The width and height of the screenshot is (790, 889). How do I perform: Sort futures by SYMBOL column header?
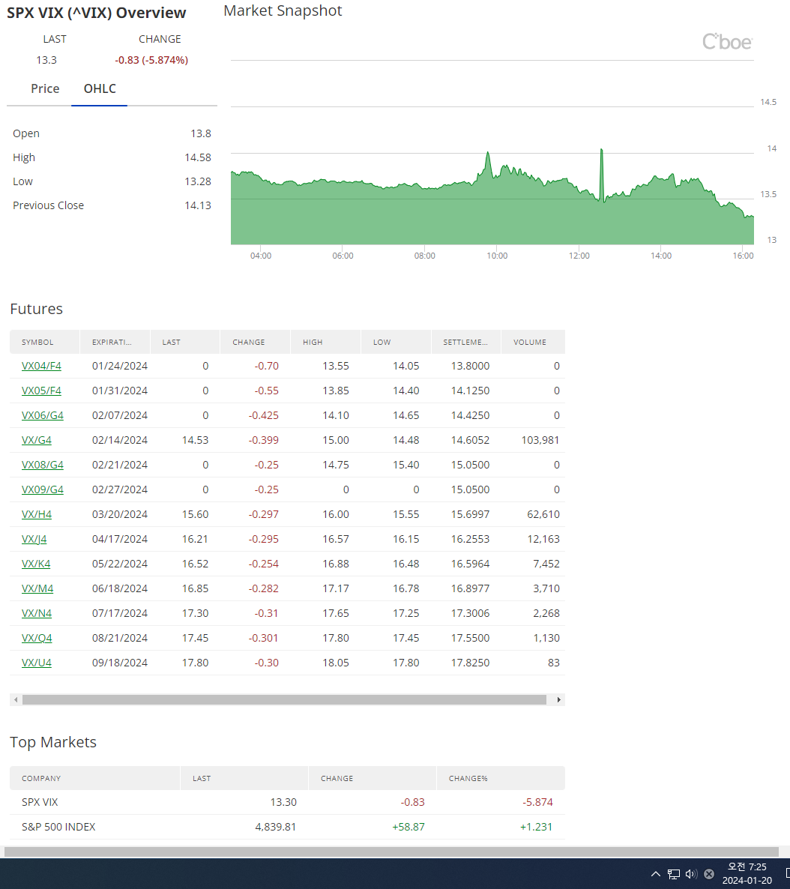(45, 343)
